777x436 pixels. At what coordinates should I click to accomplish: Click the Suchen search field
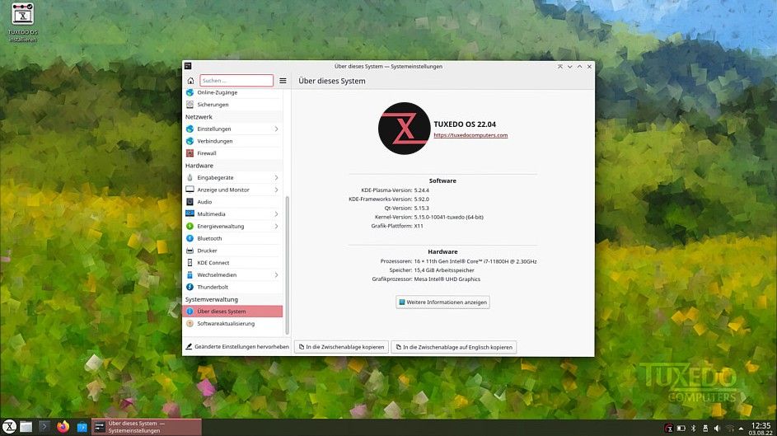pyautogui.click(x=236, y=81)
